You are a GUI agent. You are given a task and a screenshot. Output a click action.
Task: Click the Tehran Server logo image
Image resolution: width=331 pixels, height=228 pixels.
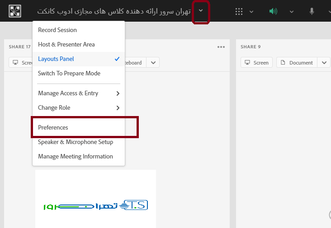coord(95,206)
